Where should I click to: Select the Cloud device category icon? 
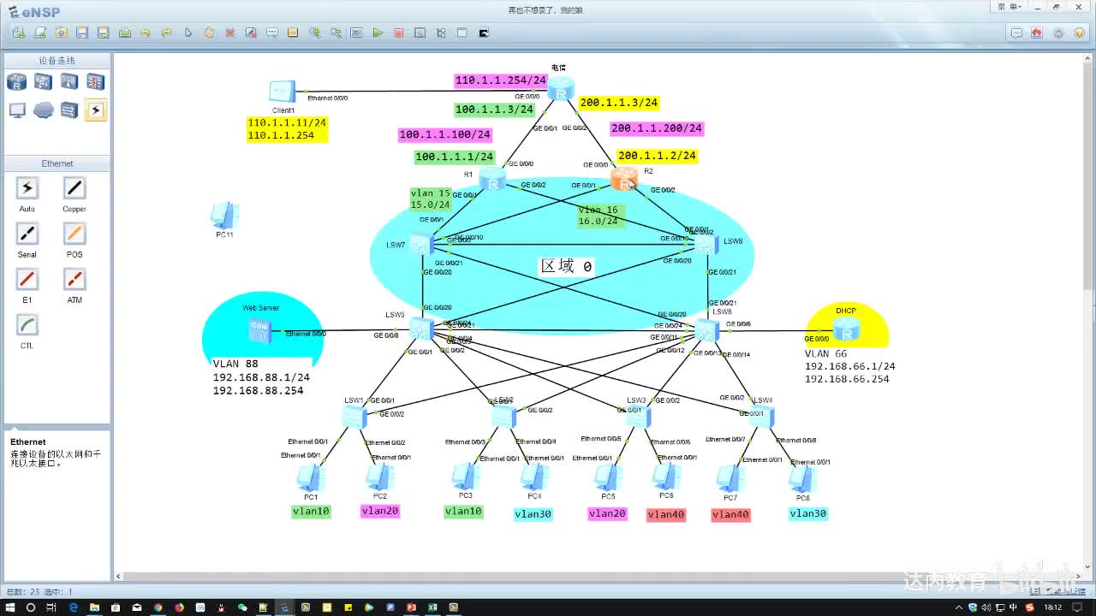(43, 110)
